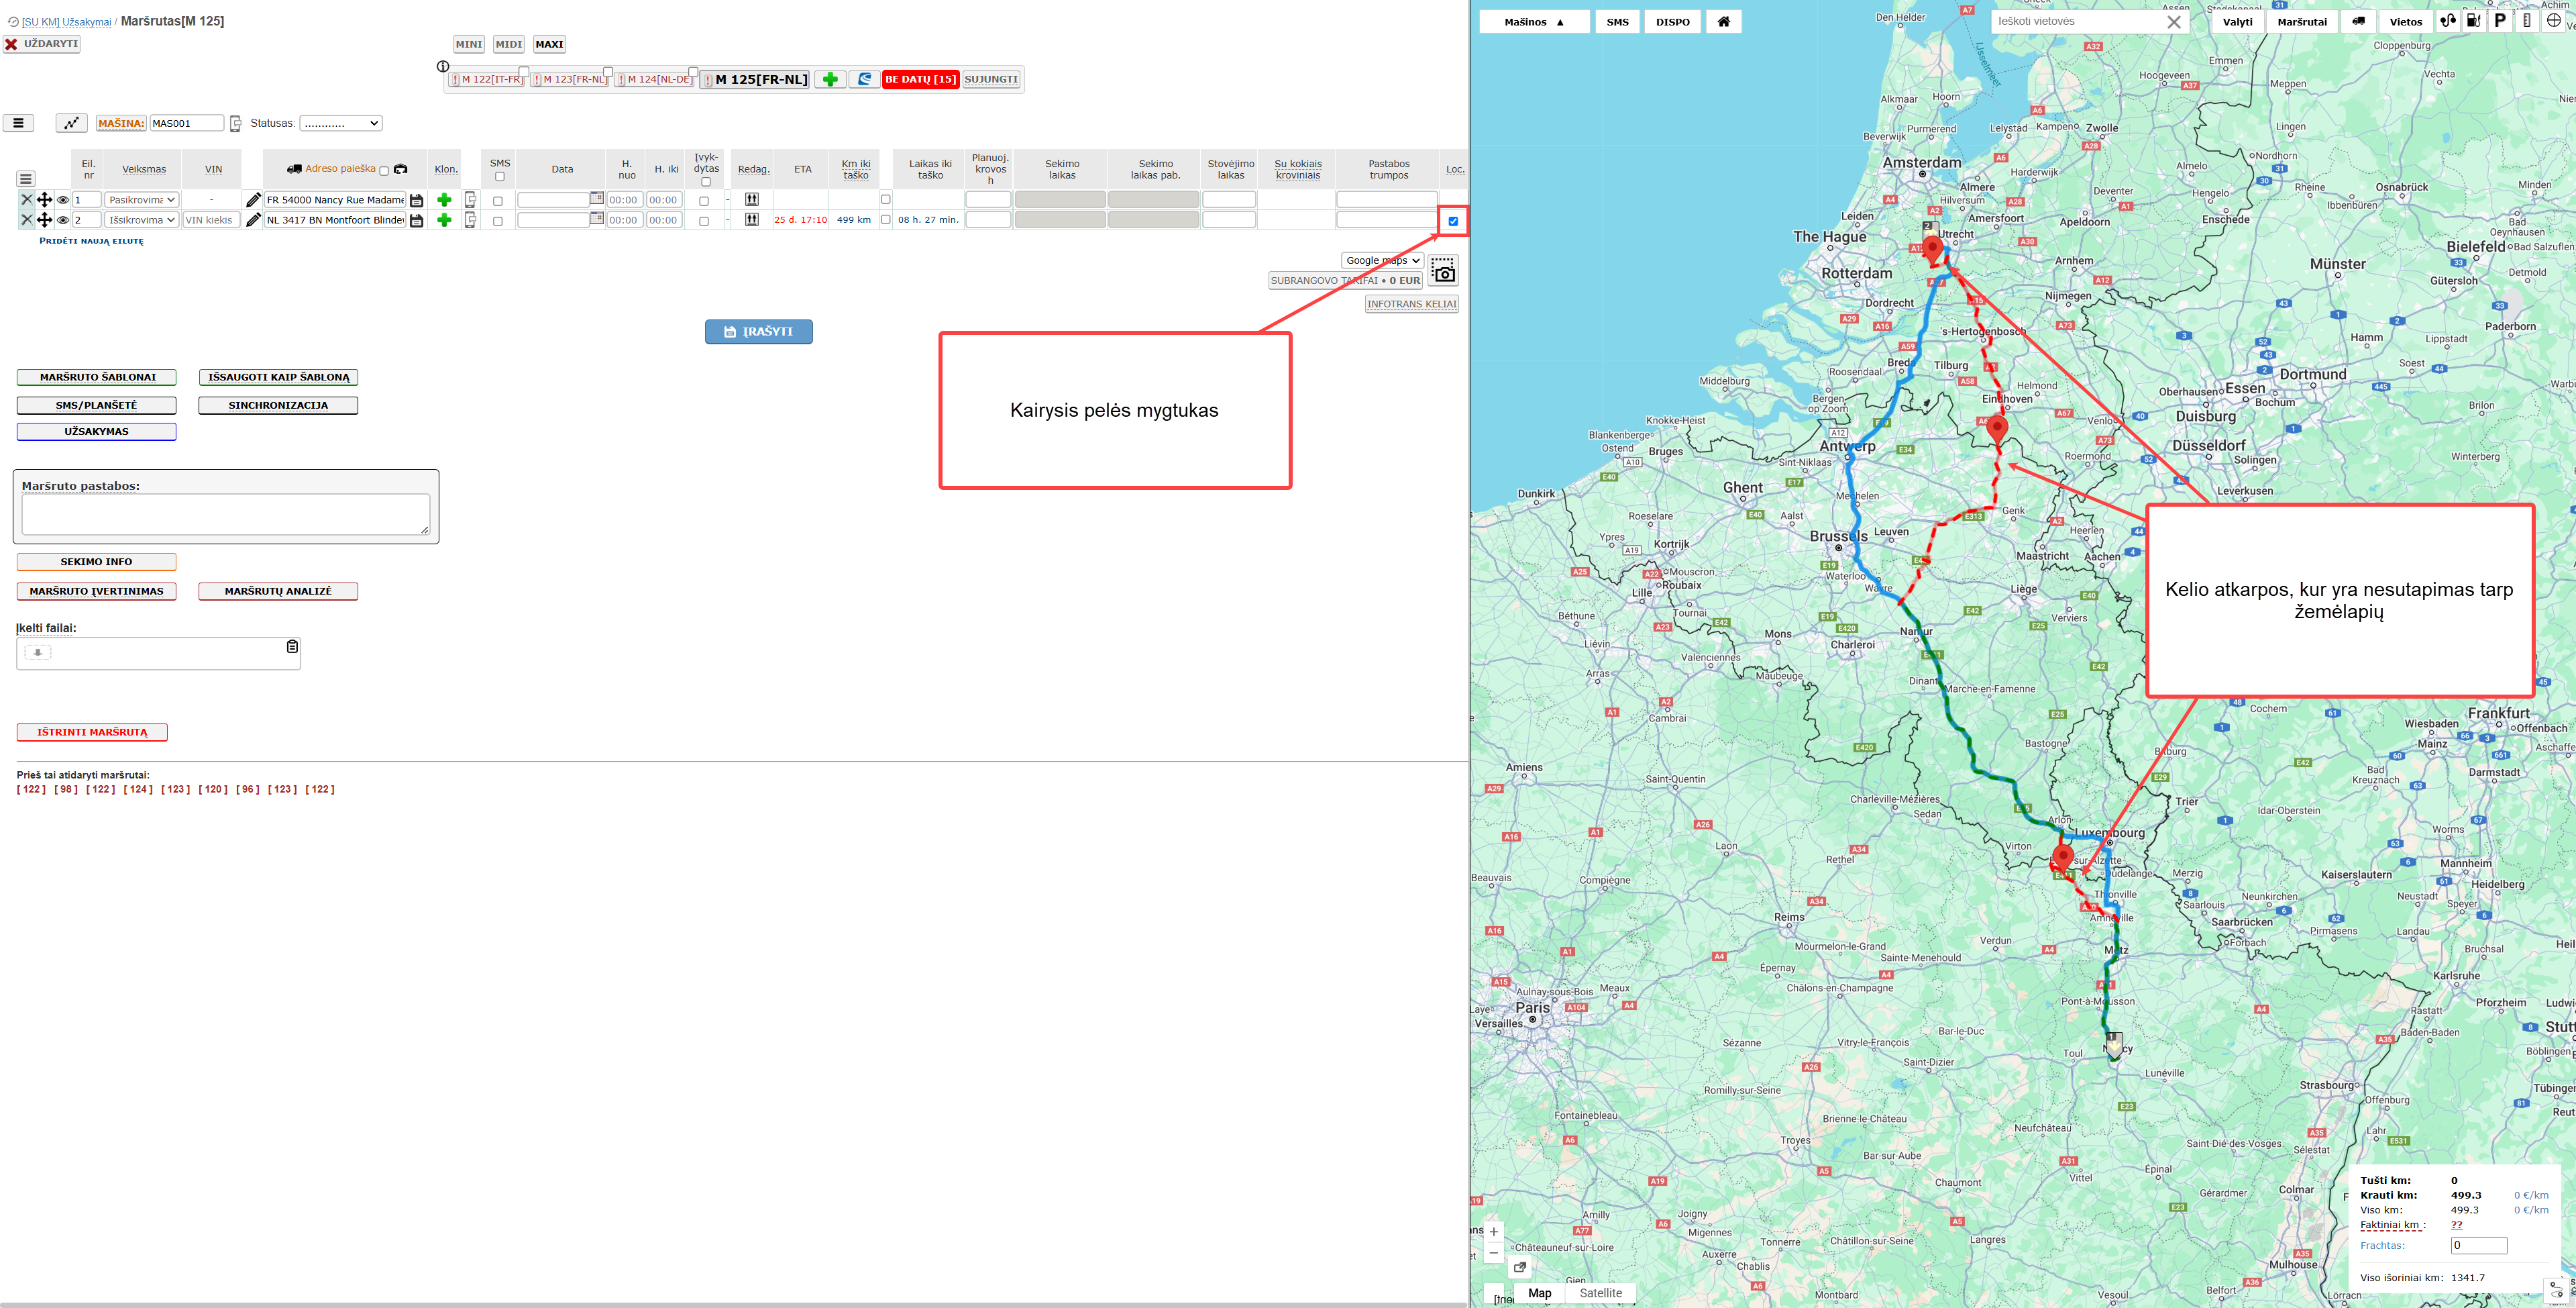Click the cargo arrows edit icon in row 1
The image size is (2576, 1308).
coord(752,199)
